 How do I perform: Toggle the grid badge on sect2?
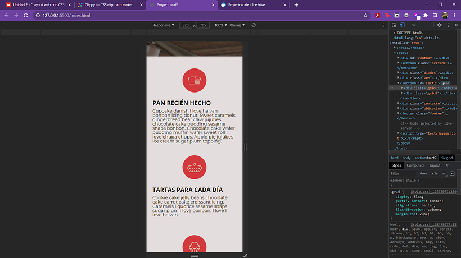pos(445,83)
